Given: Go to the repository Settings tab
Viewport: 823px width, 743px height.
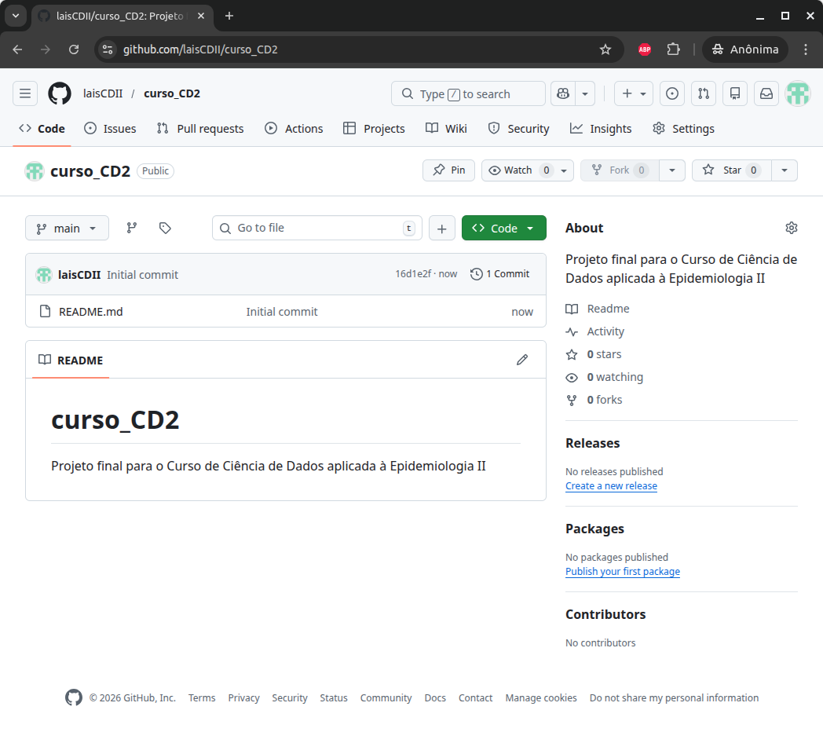Looking at the screenshot, I should pos(683,129).
